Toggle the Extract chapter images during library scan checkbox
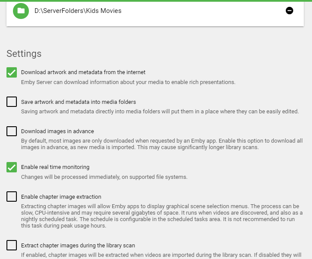The image size is (312, 259). click(12, 246)
